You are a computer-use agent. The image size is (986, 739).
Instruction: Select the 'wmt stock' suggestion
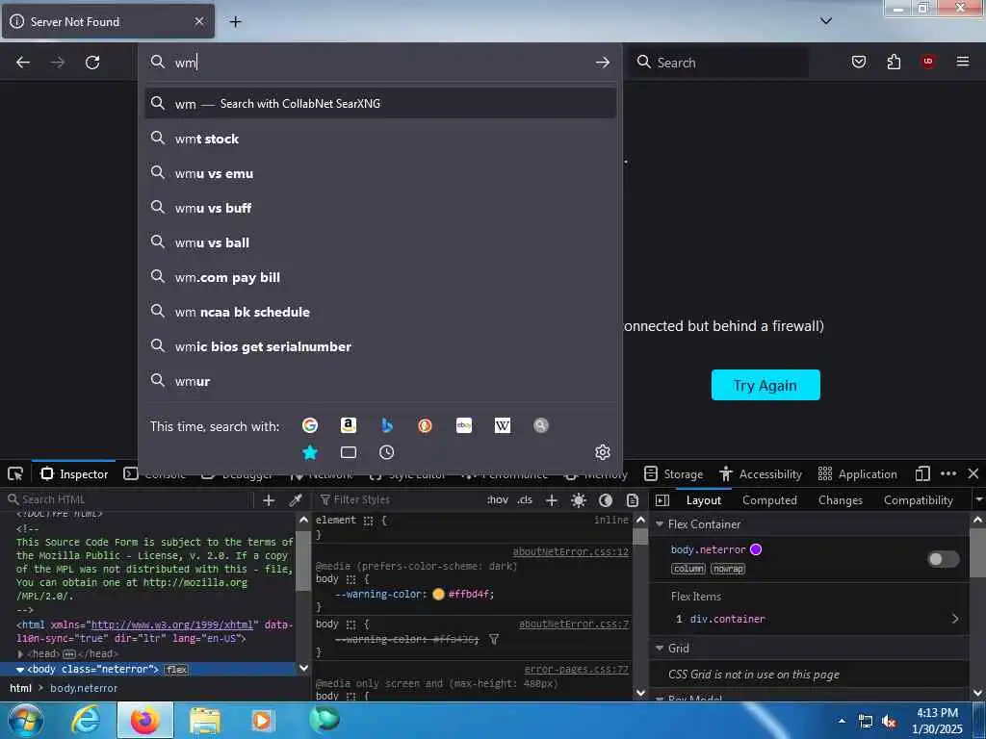point(380,139)
